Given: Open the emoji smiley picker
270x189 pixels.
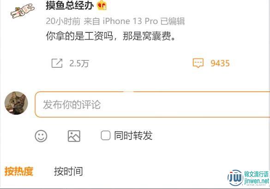Looking at the screenshot, I should pos(41,136).
